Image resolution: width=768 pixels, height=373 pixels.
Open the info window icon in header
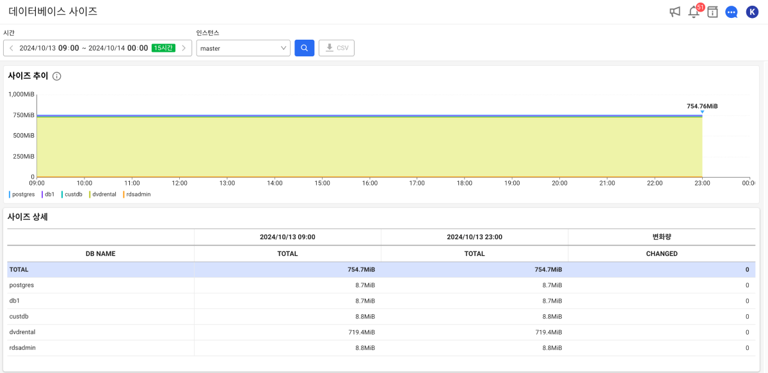pyautogui.click(x=712, y=12)
